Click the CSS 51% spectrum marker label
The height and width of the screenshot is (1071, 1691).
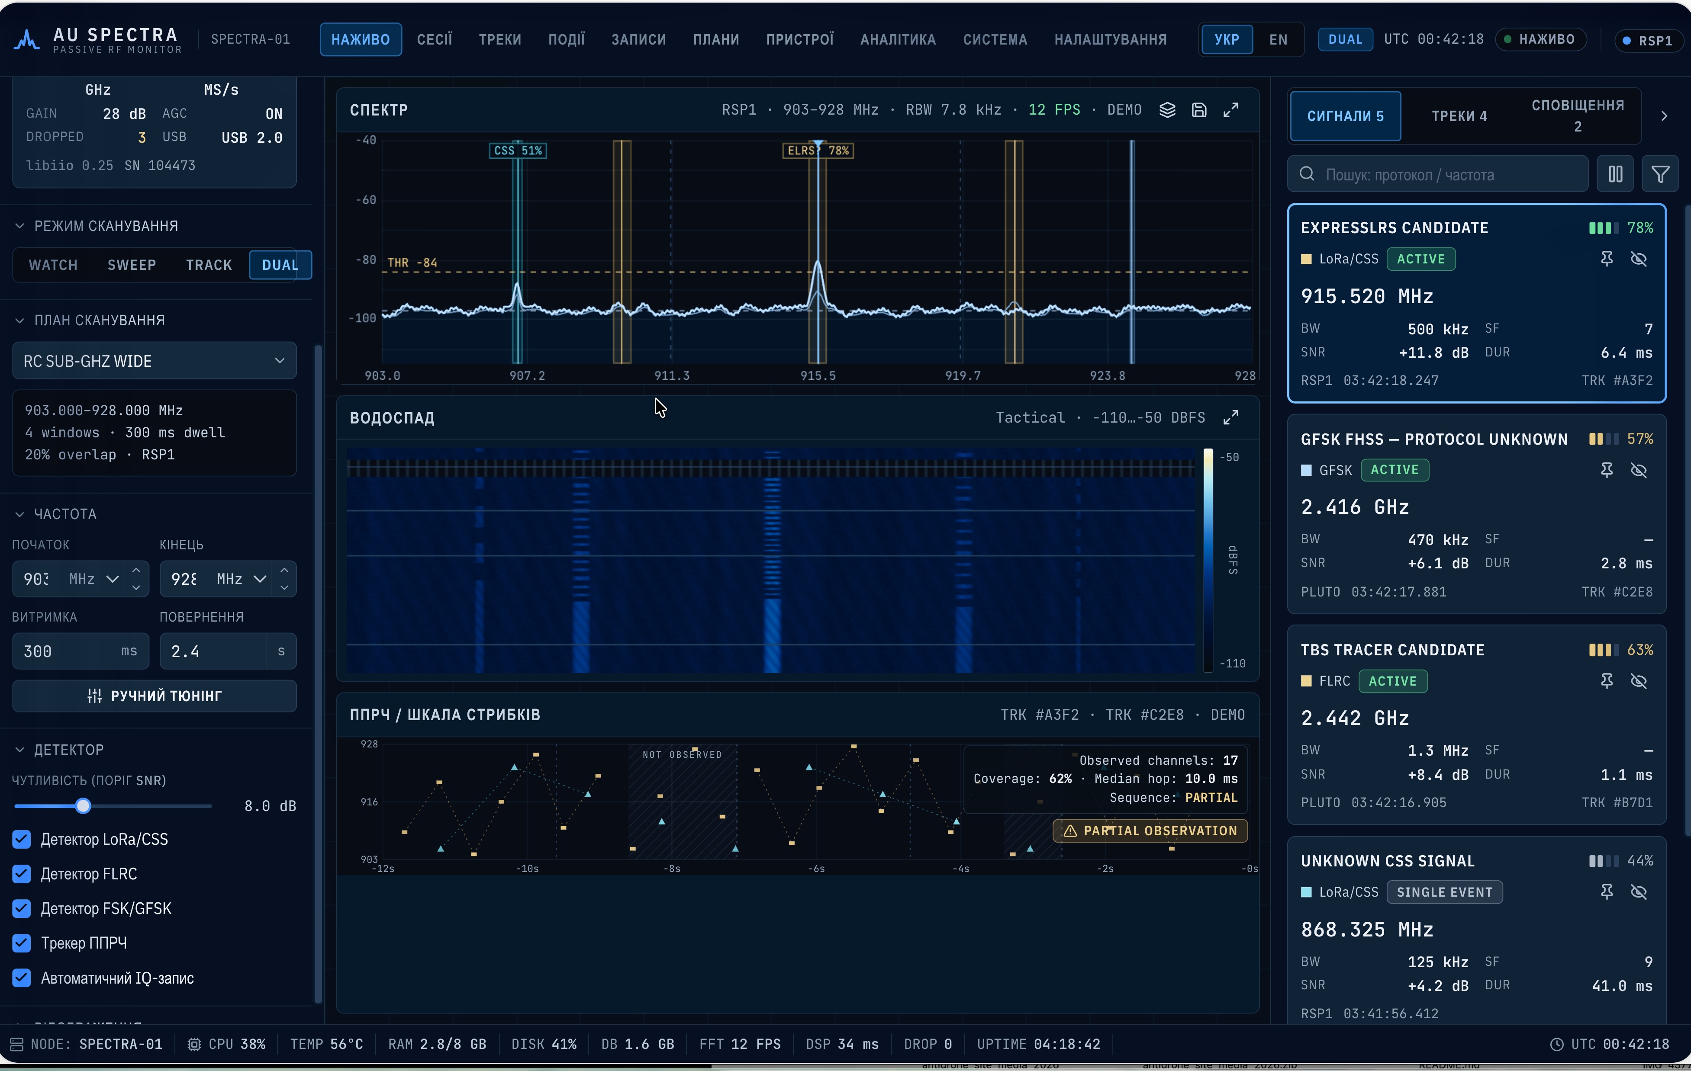point(518,151)
